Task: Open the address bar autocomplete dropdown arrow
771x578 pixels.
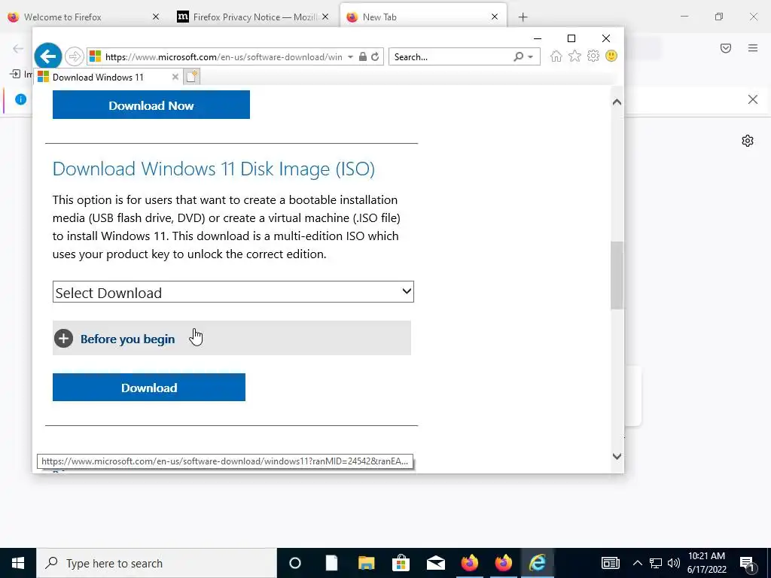Action: coord(350,57)
